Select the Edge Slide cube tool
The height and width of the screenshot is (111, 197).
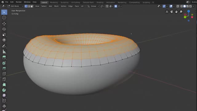pyautogui.click(x=4, y=101)
